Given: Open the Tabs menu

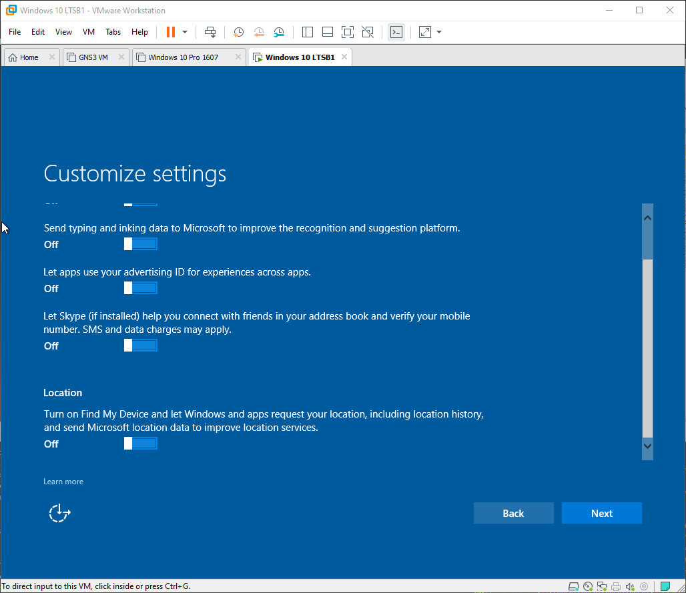Looking at the screenshot, I should tap(113, 32).
